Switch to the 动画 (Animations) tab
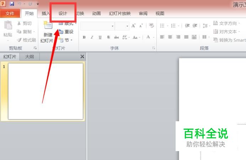 pyautogui.click(x=96, y=14)
